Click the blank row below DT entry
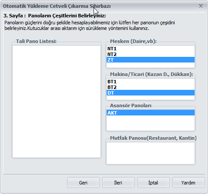The image size is (208, 194). pyautogui.click(x=150, y=98)
